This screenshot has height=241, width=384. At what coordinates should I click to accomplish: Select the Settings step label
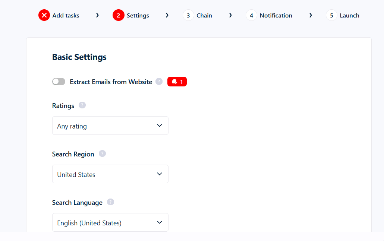click(x=138, y=16)
